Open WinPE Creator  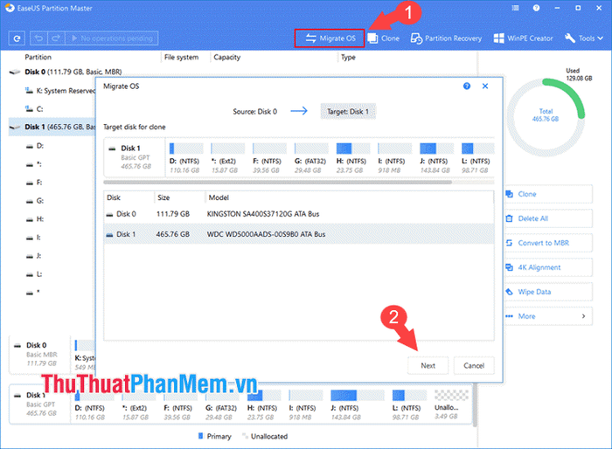point(524,38)
